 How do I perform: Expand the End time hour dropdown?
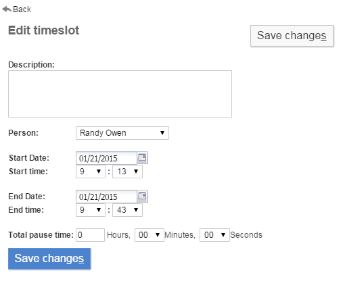(x=91, y=210)
